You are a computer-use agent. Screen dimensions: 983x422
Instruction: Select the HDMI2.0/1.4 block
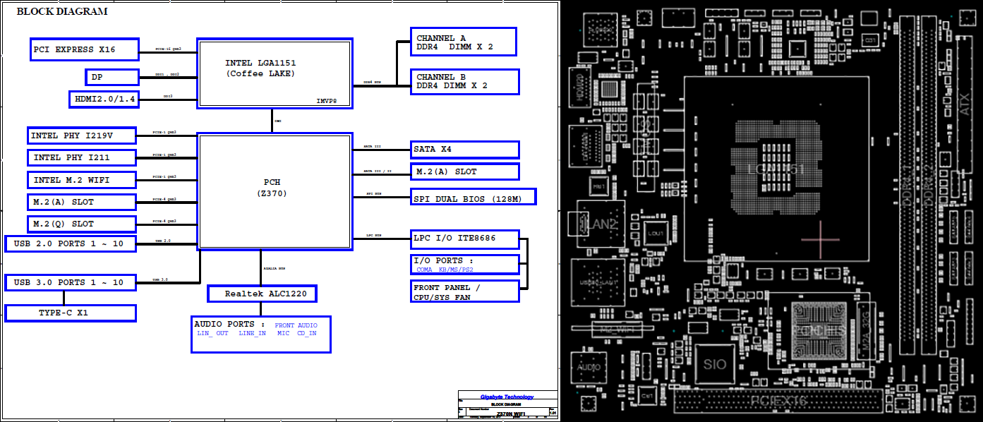(103, 99)
